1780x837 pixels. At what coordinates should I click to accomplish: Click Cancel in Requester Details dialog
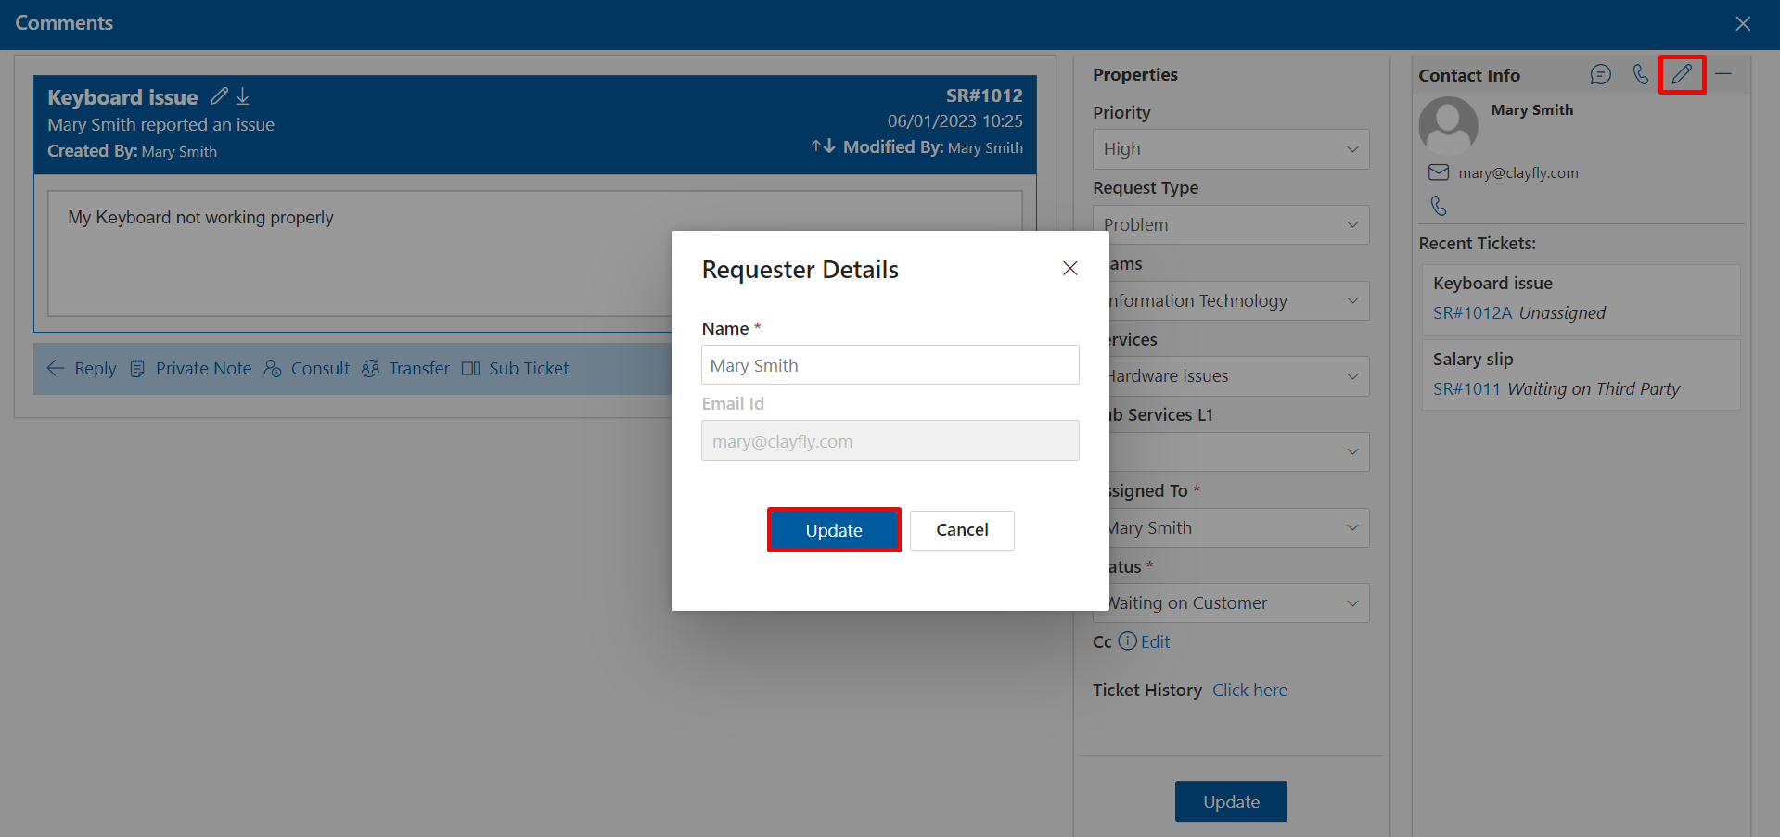962,530
